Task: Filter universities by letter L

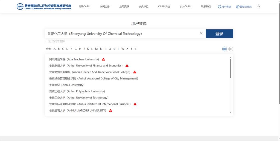Action: [92, 49]
